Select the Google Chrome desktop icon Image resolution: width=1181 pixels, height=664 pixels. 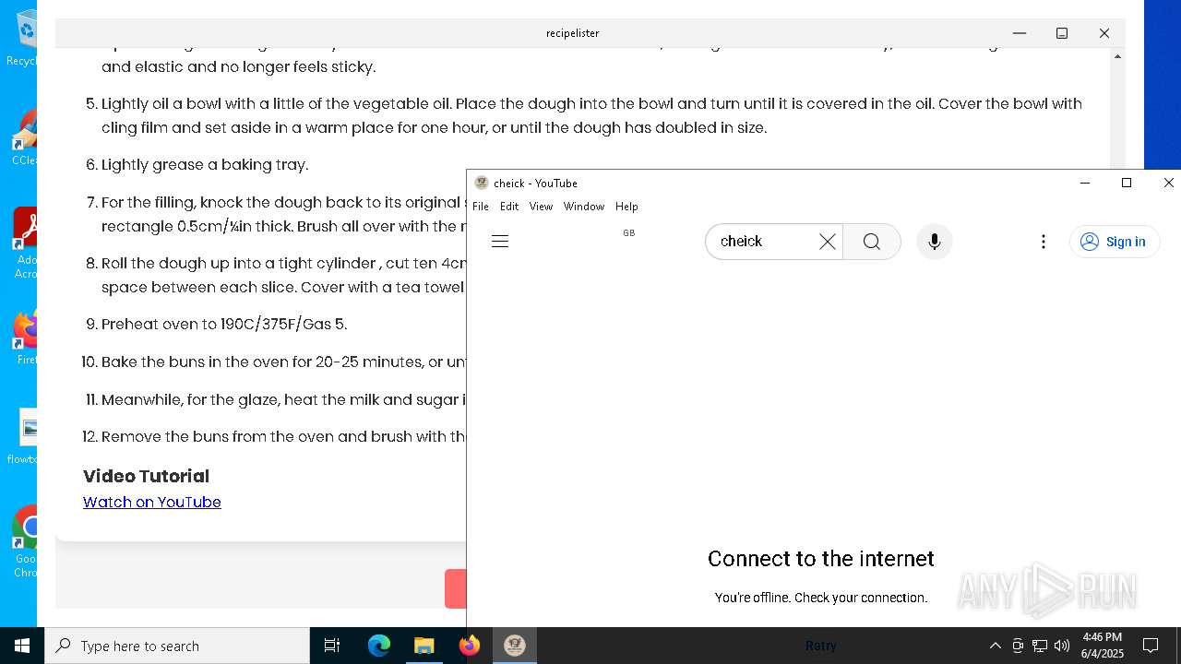(25, 542)
